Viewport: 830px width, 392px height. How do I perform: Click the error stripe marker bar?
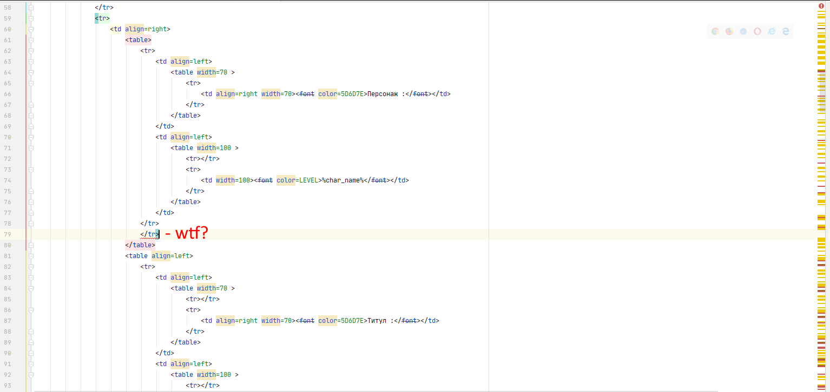821,200
